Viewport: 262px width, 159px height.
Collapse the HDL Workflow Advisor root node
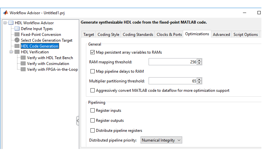(x=5, y=23)
